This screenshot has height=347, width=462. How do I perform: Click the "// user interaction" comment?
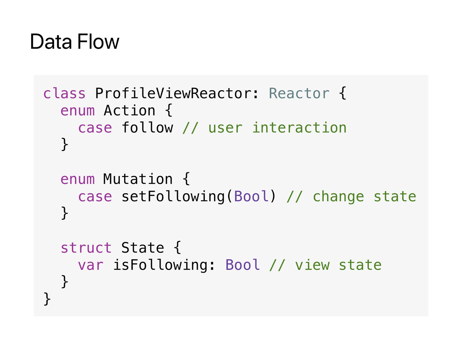point(264,128)
